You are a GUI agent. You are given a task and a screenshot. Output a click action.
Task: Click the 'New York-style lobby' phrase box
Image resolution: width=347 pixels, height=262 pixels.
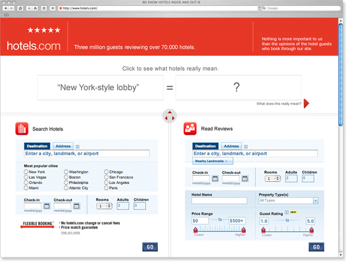pyautogui.click(x=100, y=88)
